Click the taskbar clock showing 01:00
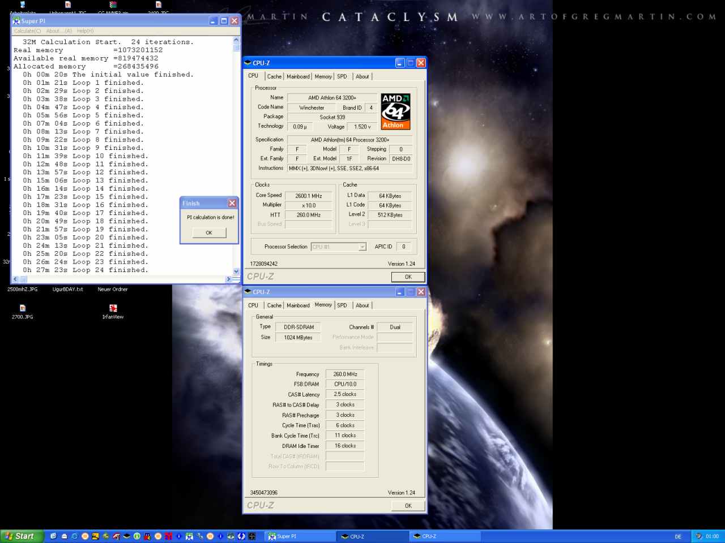Image resolution: width=725 pixels, height=543 pixels. click(x=712, y=536)
